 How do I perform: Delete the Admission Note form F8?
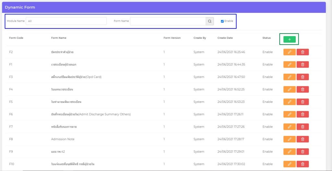coord(302,139)
